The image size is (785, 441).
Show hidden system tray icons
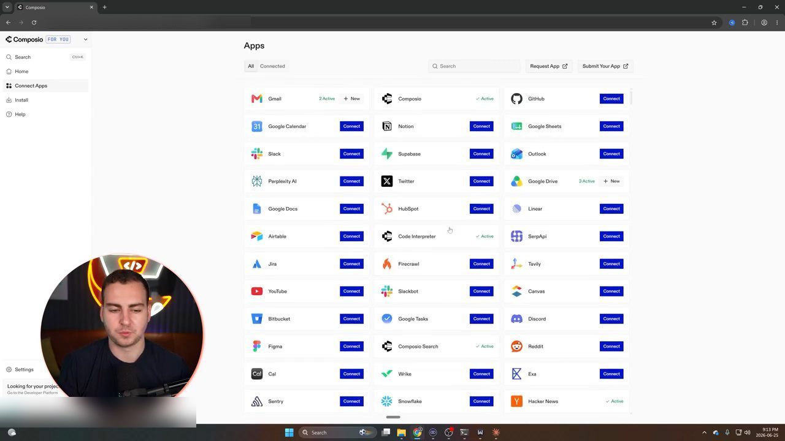(704, 432)
